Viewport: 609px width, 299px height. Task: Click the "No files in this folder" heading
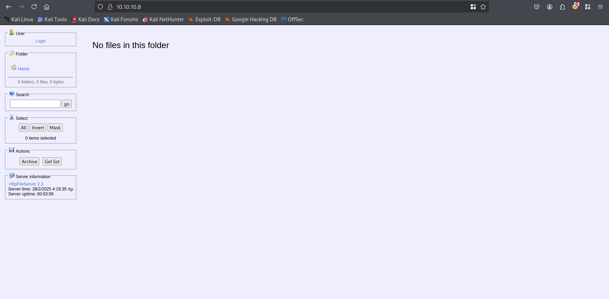pyautogui.click(x=131, y=45)
